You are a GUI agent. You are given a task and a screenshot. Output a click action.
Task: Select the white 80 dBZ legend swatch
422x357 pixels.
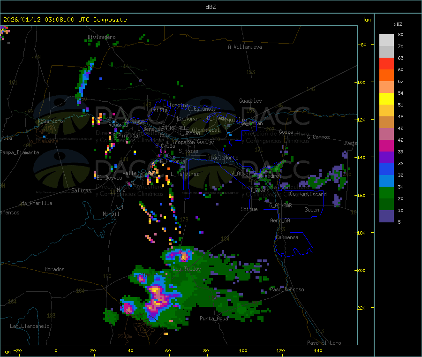point(386,40)
